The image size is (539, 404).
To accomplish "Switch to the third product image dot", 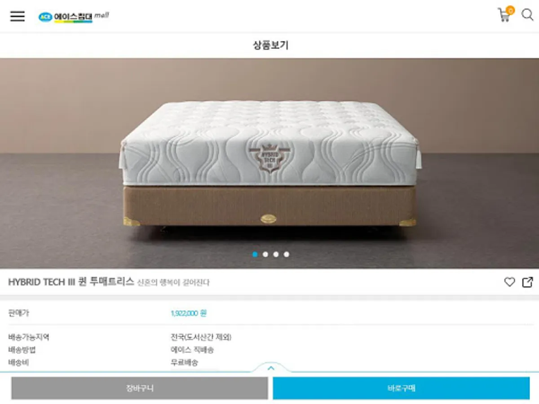I will 276,254.
